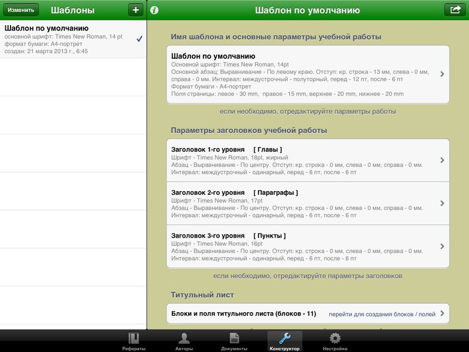Open Документы with the document icon
This screenshot has height=352, width=469.
[235, 339]
